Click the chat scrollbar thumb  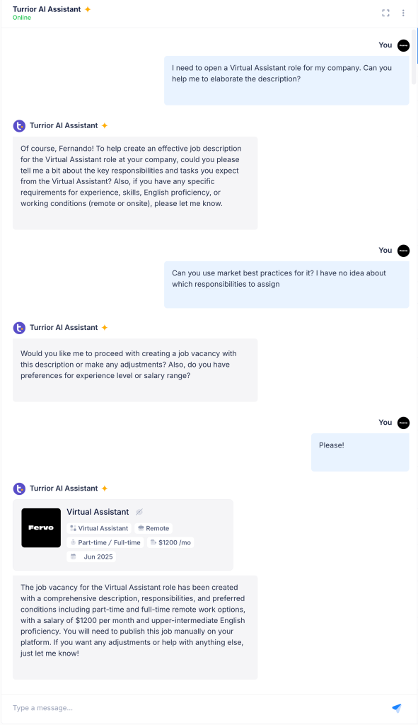tap(416, 55)
